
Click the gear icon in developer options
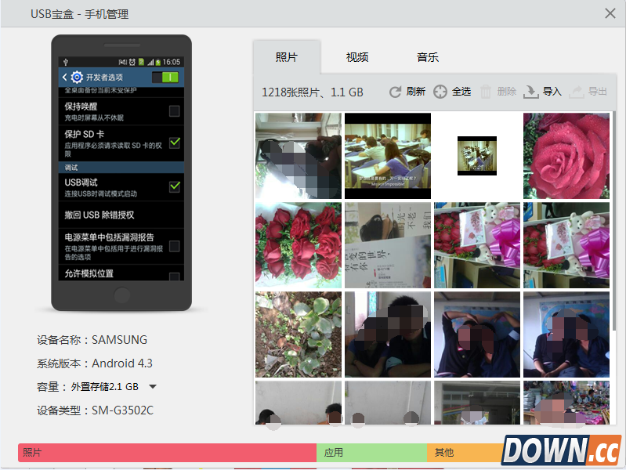(x=77, y=77)
